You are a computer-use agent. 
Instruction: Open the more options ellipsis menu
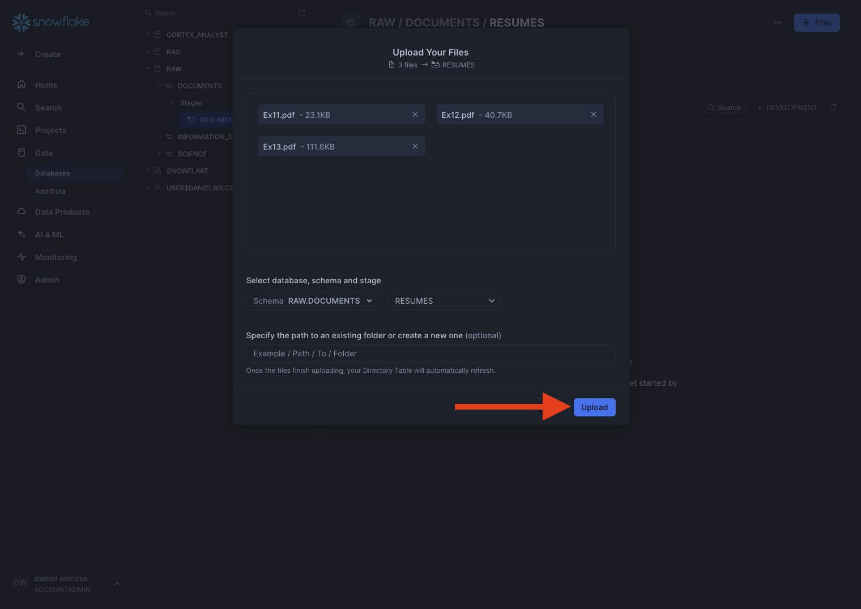point(778,23)
